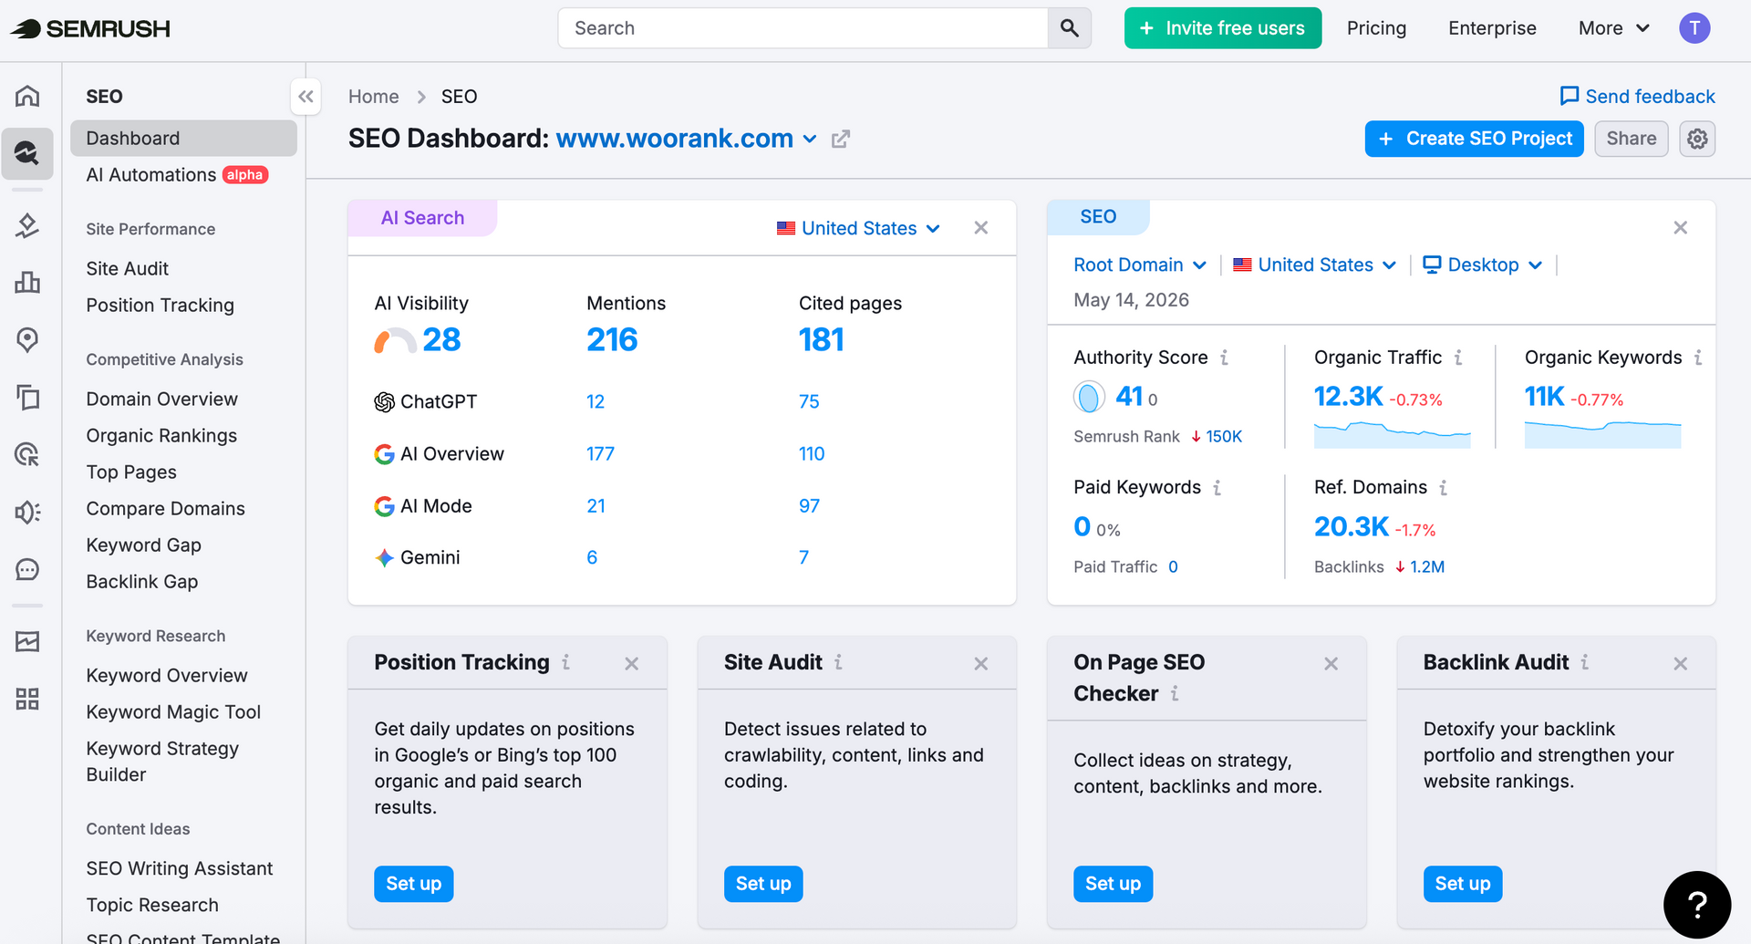Expand the More menu in header

[x=1613, y=28]
